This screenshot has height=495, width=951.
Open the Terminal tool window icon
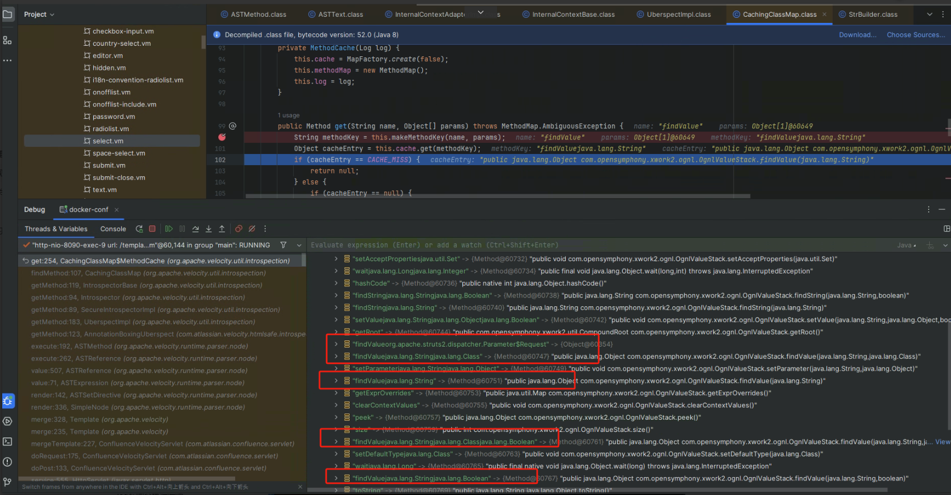point(8,441)
